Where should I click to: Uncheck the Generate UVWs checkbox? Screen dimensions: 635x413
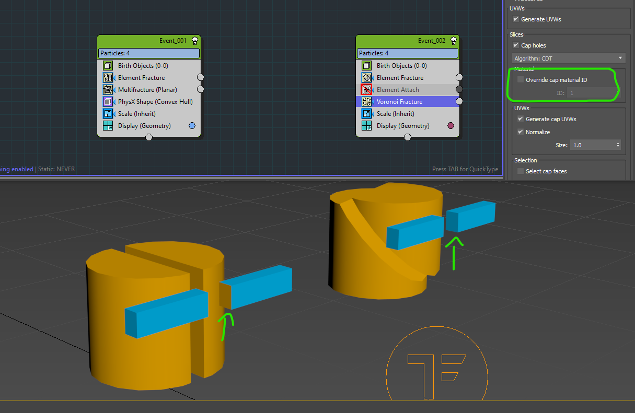click(x=516, y=19)
